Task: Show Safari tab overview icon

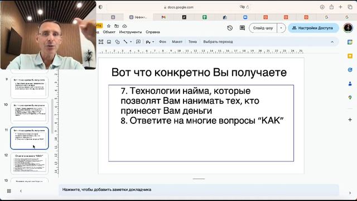Action: point(350,7)
